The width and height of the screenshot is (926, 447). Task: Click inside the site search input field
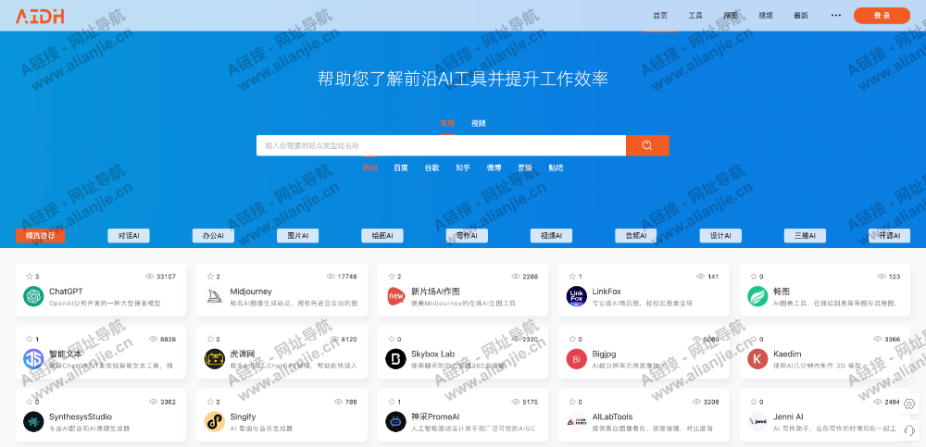441,145
